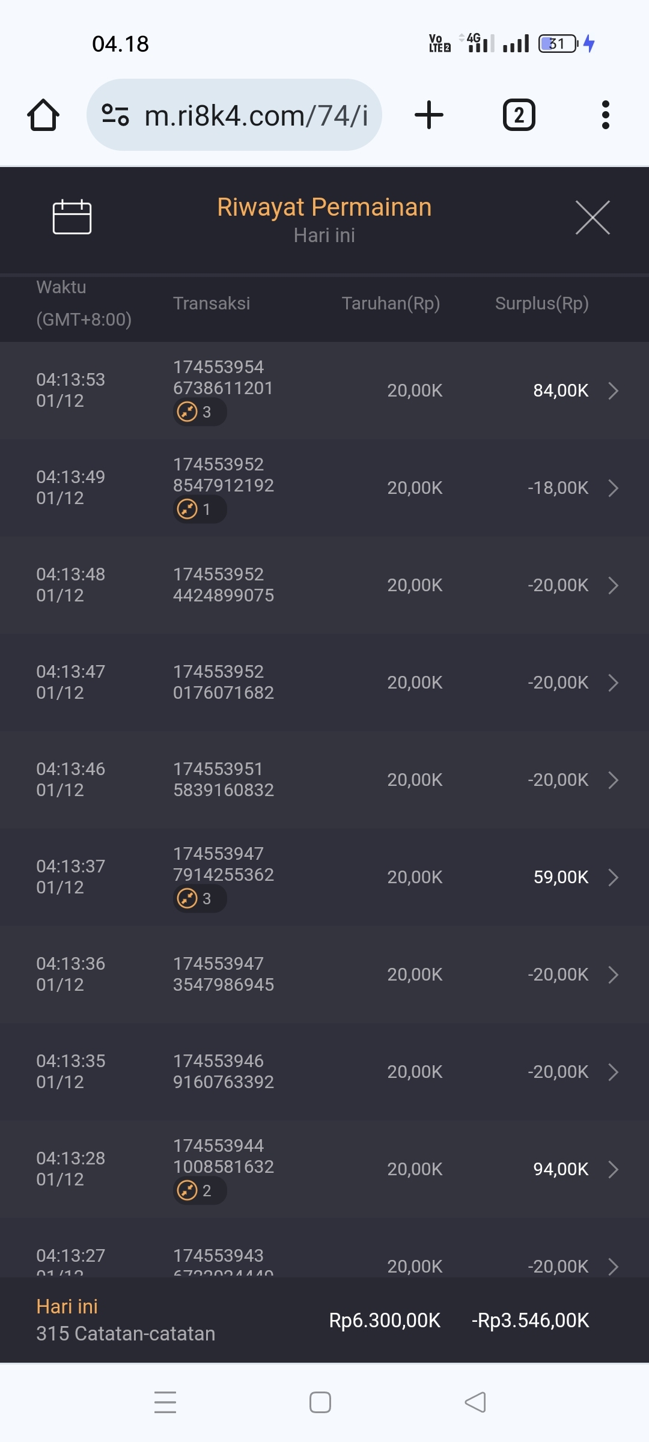Tap the free-spin badge with 2 at 04:13:28
This screenshot has width=649, height=1442.
tap(199, 1191)
